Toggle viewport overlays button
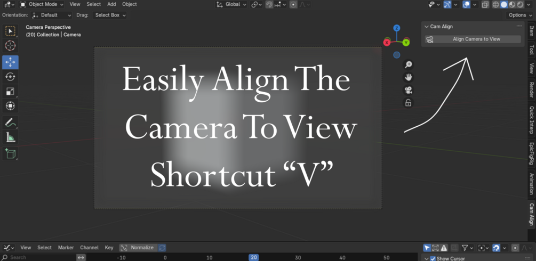This screenshot has width=536, height=261. tap(466, 4)
